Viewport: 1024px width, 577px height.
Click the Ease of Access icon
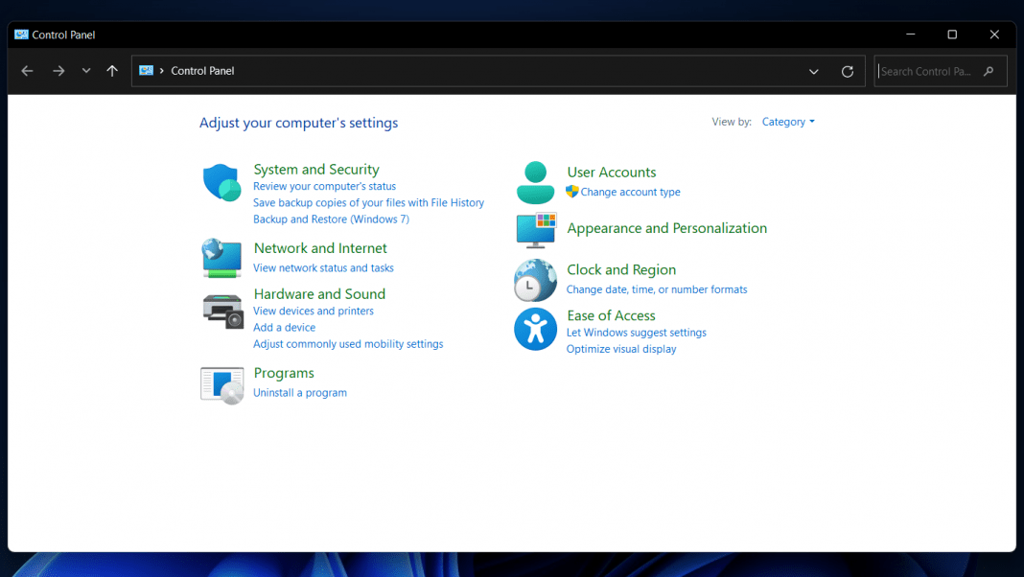pos(535,329)
